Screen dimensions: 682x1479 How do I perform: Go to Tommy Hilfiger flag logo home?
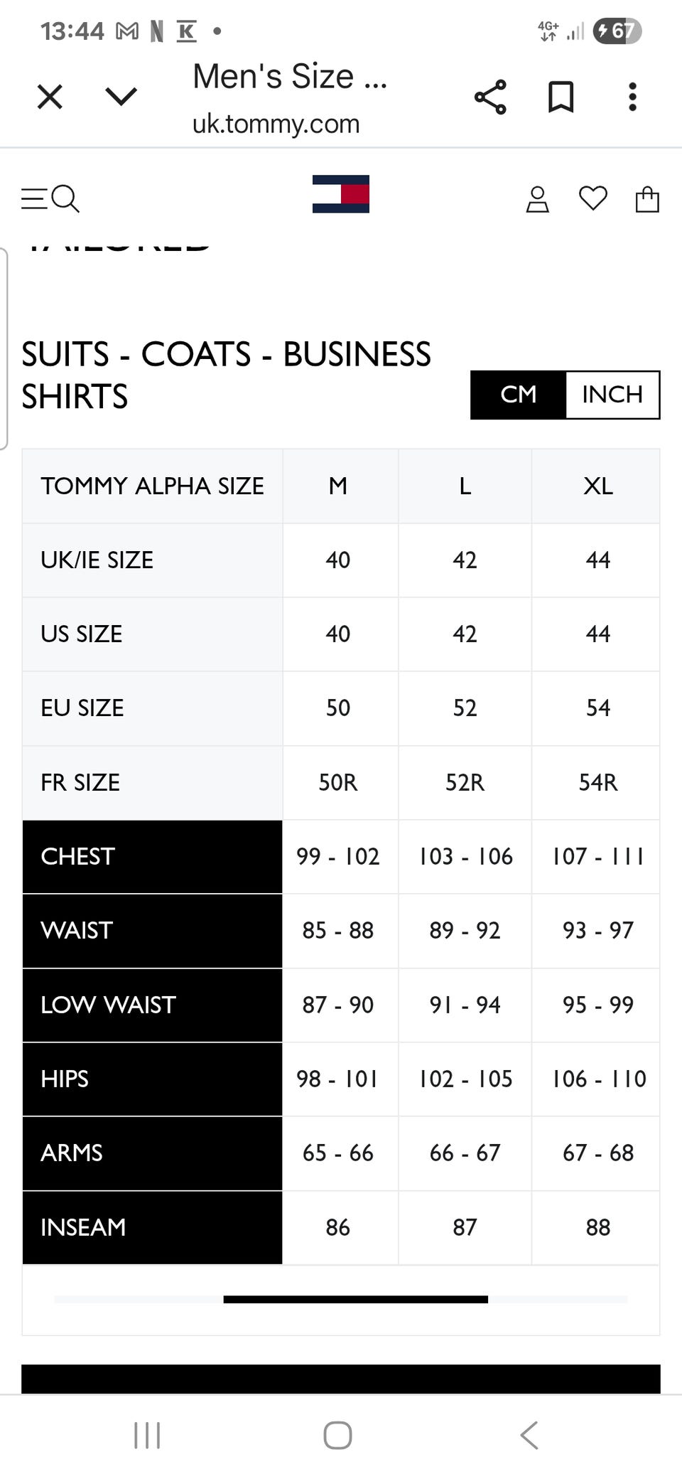[341, 194]
